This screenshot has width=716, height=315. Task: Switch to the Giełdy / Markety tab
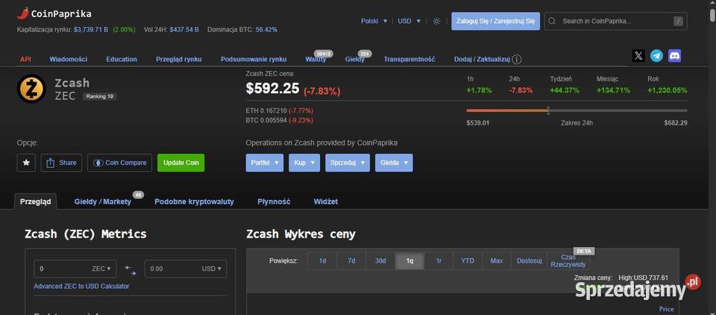pyautogui.click(x=103, y=202)
